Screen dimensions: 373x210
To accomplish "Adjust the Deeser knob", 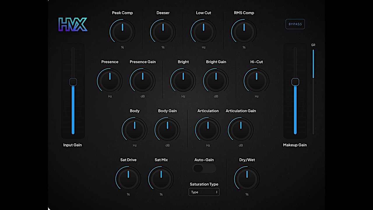I will pyautogui.click(x=163, y=32).
